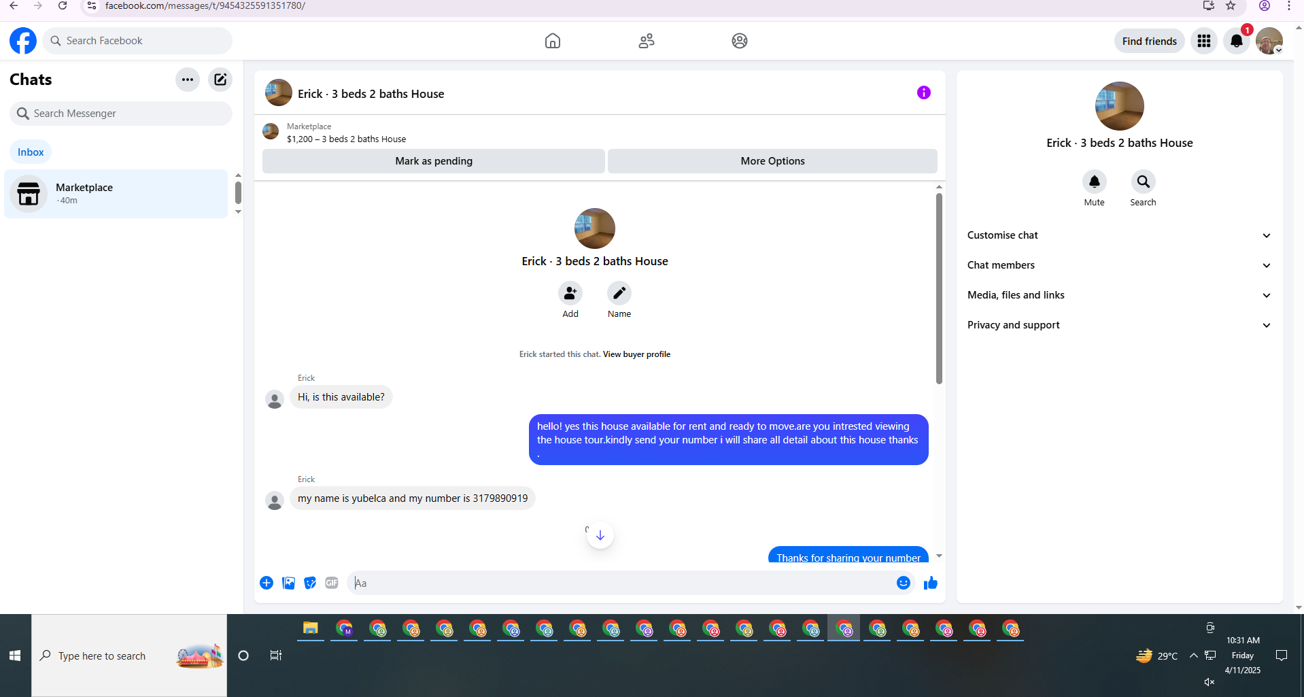
Task: Select the Inbox tab
Action: [31, 152]
